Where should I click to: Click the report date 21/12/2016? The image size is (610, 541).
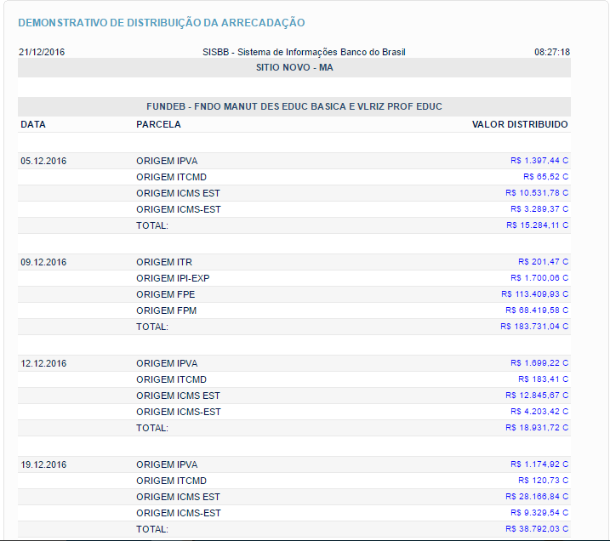(x=42, y=52)
